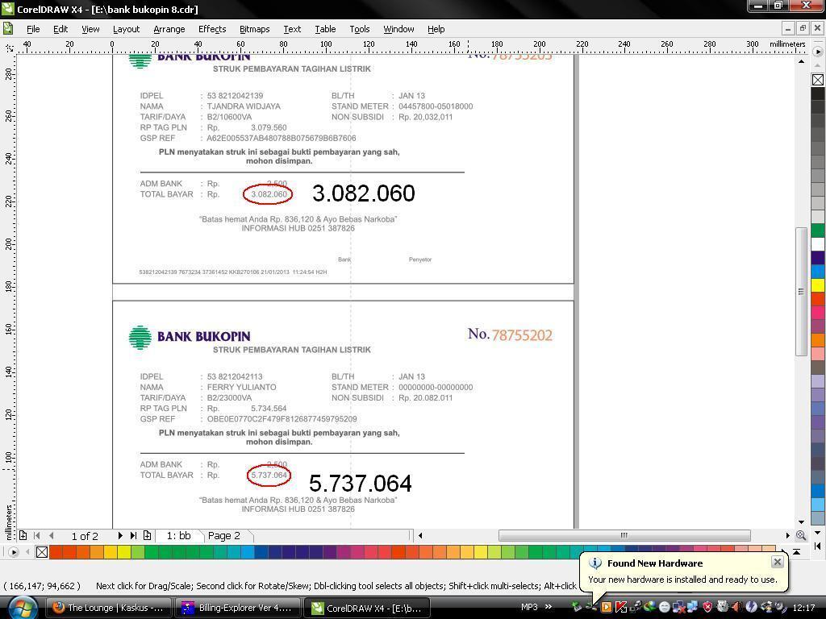Click the no-color box atop the vertical palette

pos(818,80)
